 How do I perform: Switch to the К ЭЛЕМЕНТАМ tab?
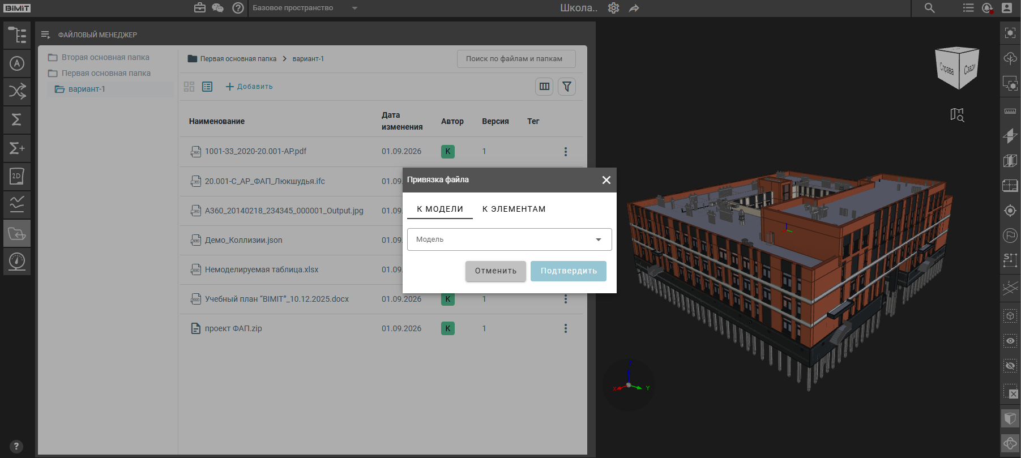point(514,209)
